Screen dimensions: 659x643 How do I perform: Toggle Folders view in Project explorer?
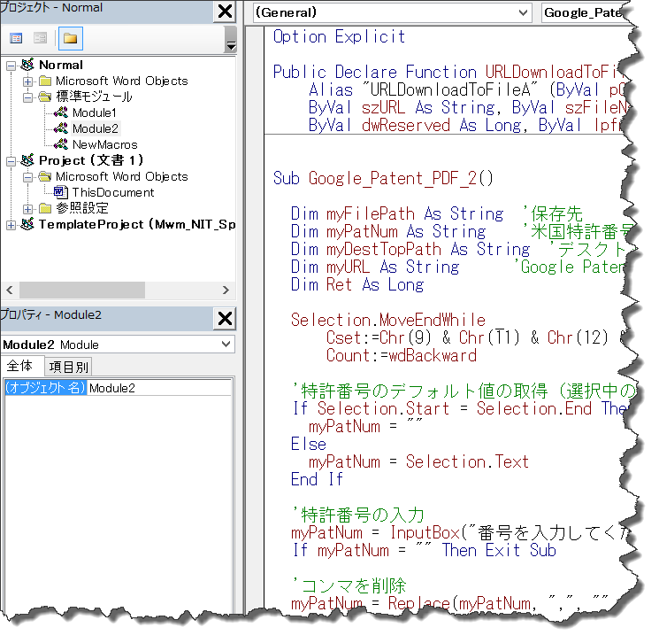70,38
